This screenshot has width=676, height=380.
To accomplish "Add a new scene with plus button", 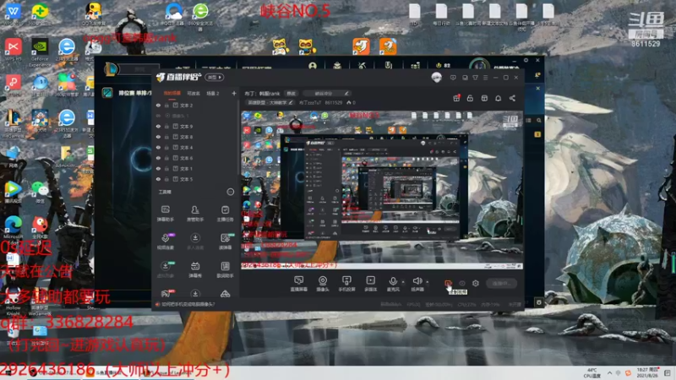I will click(234, 93).
